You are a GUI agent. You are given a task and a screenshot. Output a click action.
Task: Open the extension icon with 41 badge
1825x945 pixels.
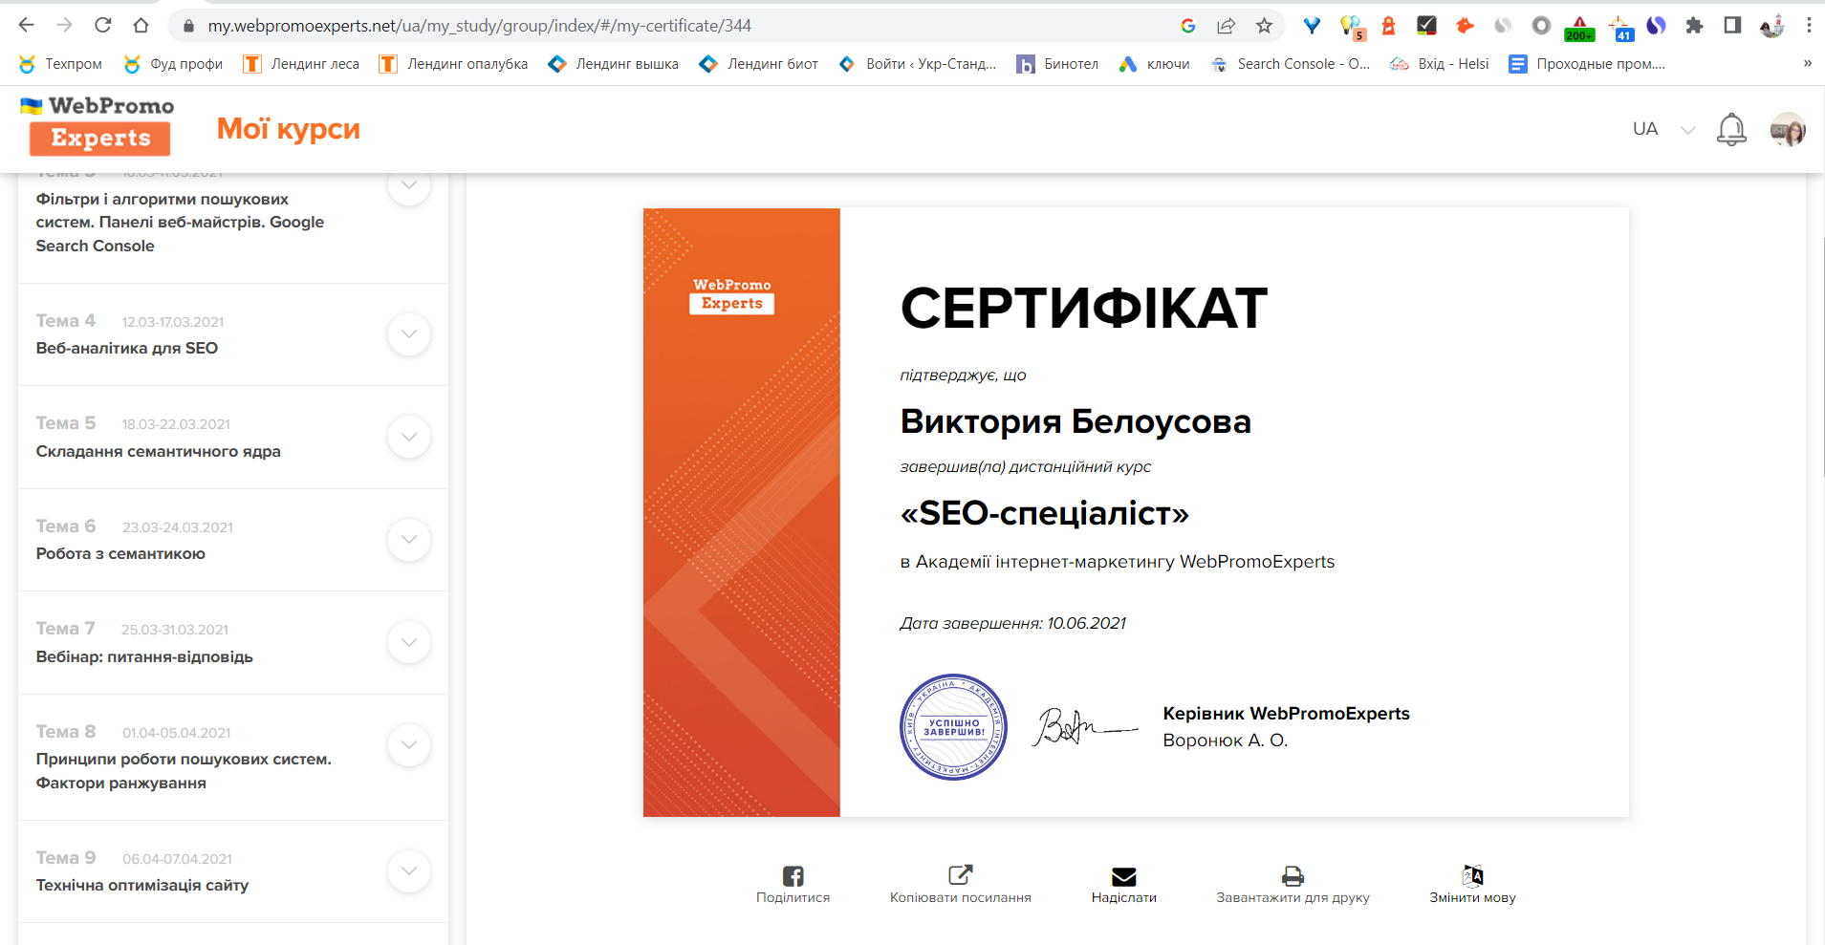click(x=1620, y=28)
